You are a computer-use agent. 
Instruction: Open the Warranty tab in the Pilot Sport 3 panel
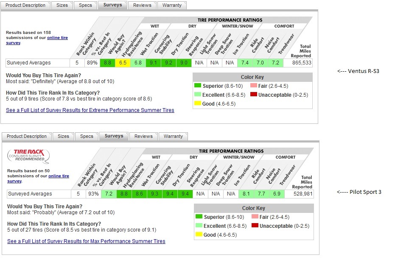pos(173,136)
